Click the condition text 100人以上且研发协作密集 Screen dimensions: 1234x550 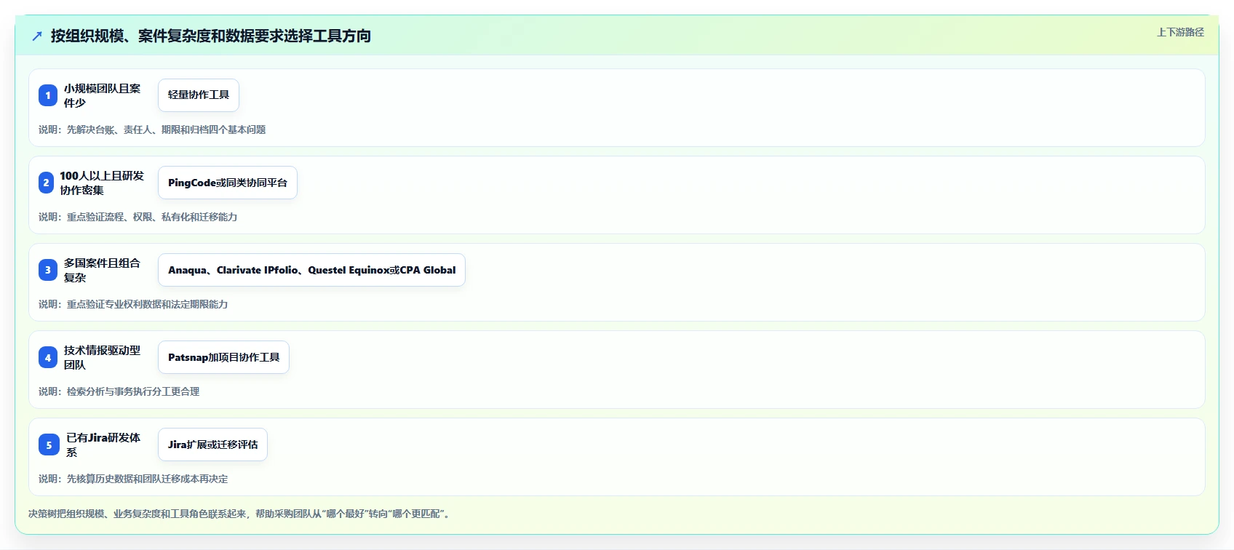click(102, 183)
